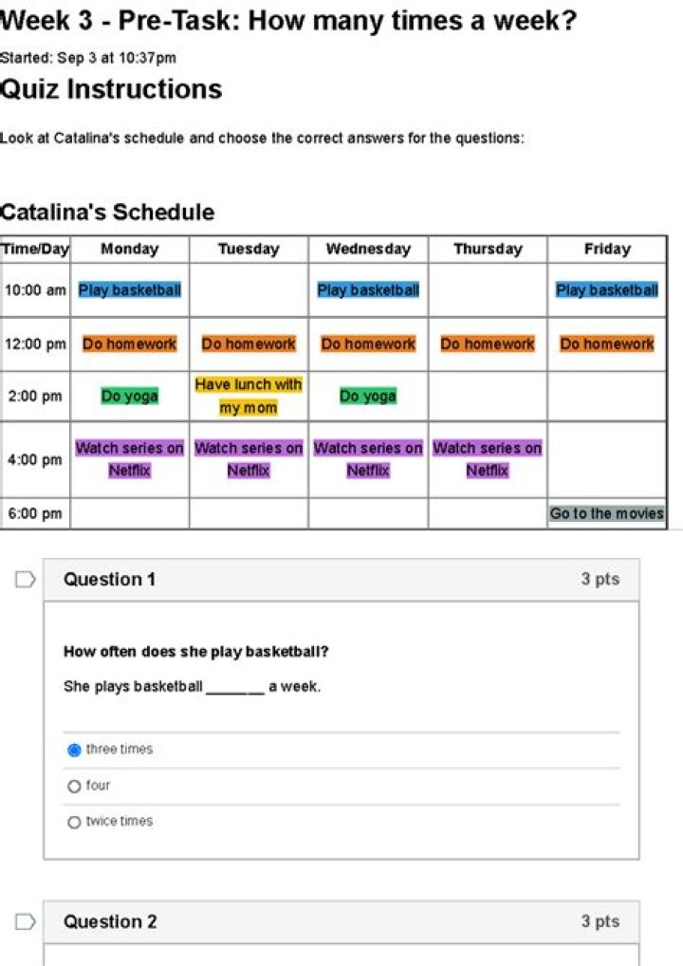Click the Question 1 header
The image size is (683, 966).
coord(109,579)
